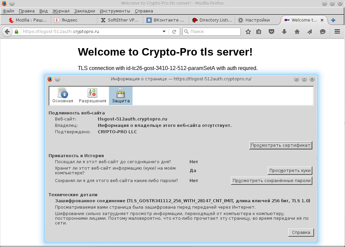The height and width of the screenshot is (247, 345).
Task: Click Просмотреть сохранённые пароли button
Action: (x=271, y=181)
